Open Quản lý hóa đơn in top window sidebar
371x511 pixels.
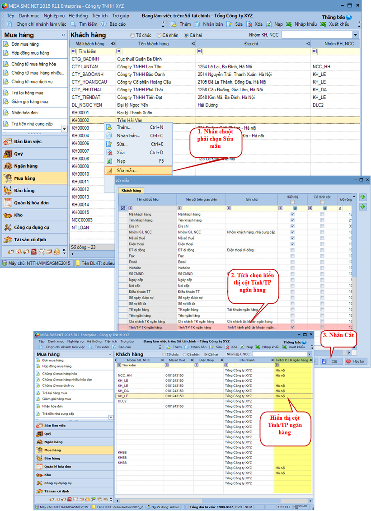[34, 203]
